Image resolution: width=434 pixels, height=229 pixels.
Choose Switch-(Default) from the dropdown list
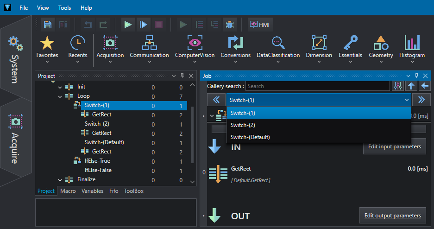click(319, 137)
